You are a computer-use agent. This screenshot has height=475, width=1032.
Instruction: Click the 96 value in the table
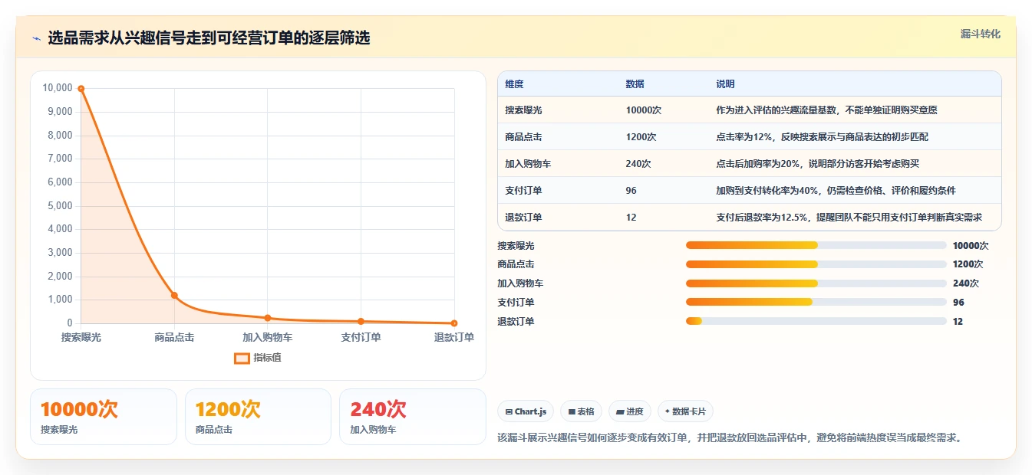pos(631,191)
